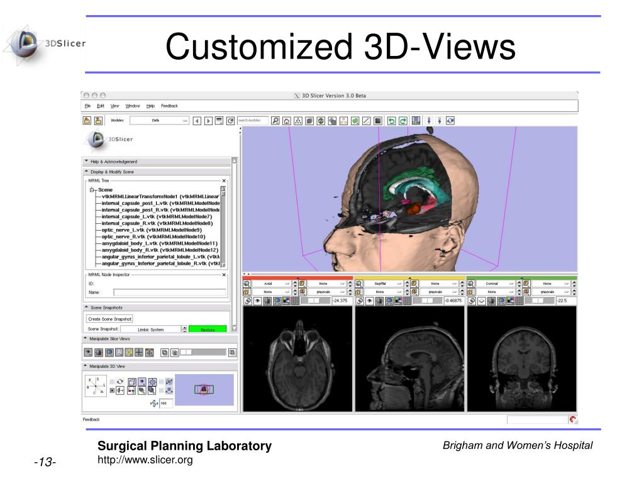Open the Scene Snapshot 'Limbic System' dropdown
This screenshot has height=483, width=644.
[151, 330]
